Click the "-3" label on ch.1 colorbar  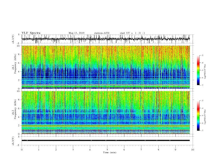pos(202,55)
